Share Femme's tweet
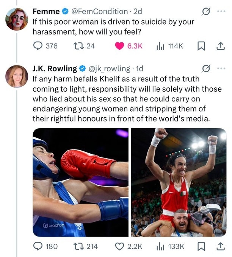Viewport: 232px width, 257px height. 219,46
